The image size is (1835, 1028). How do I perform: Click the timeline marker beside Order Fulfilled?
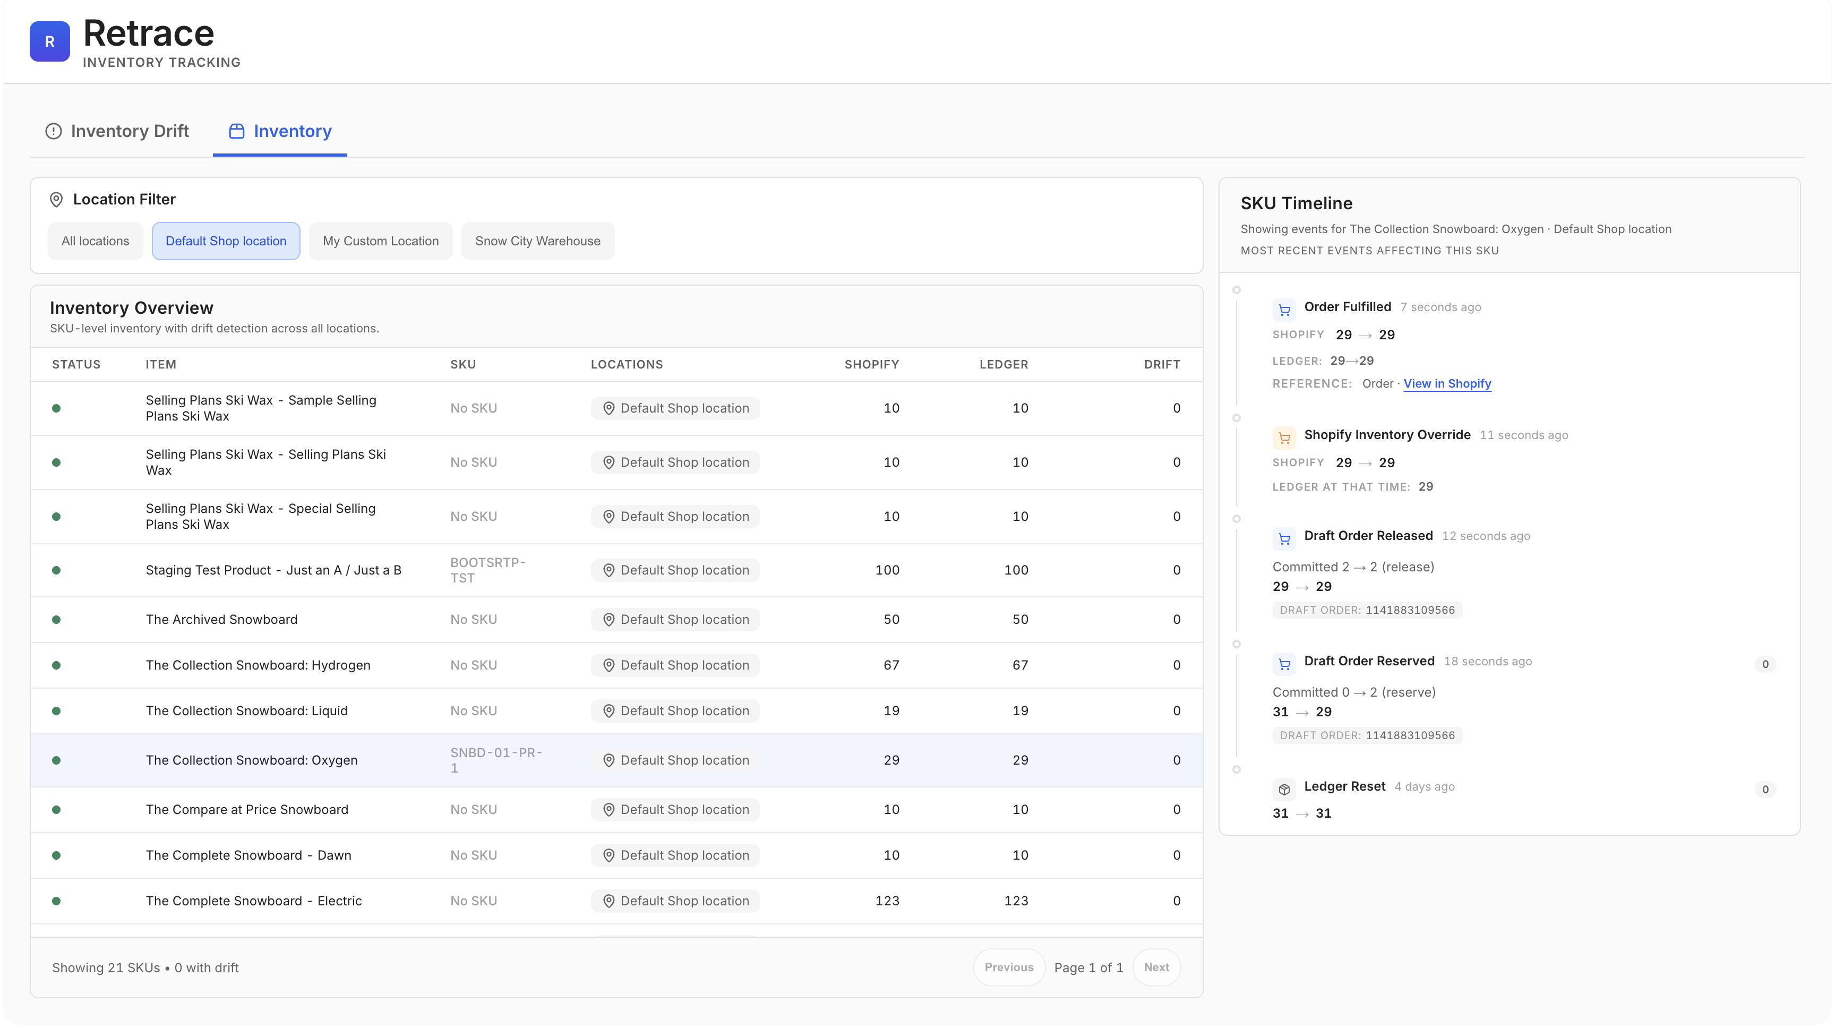pyautogui.click(x=1237, y=290)
